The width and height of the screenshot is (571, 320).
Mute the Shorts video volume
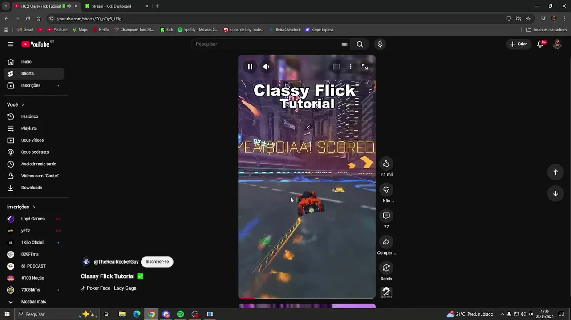click(x=266, y=67)
